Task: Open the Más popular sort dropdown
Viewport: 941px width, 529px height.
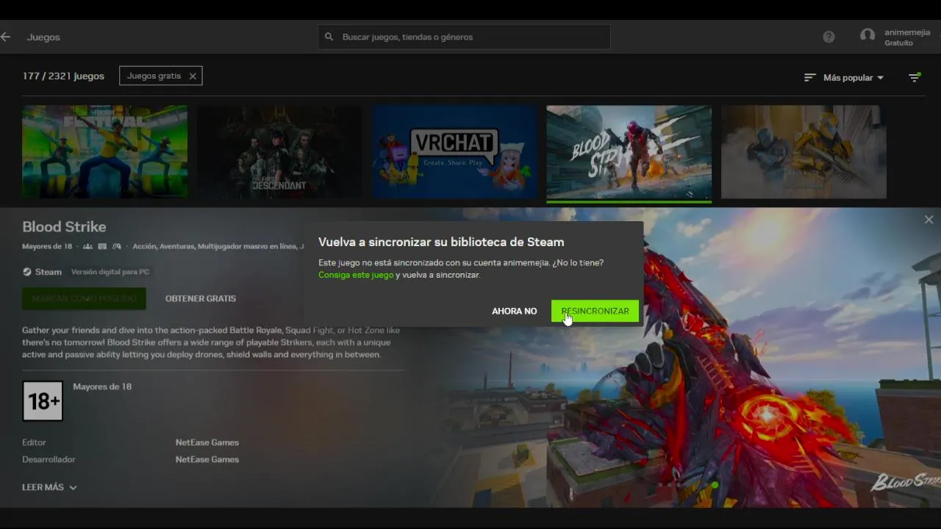Action: (x=844, y=77)
